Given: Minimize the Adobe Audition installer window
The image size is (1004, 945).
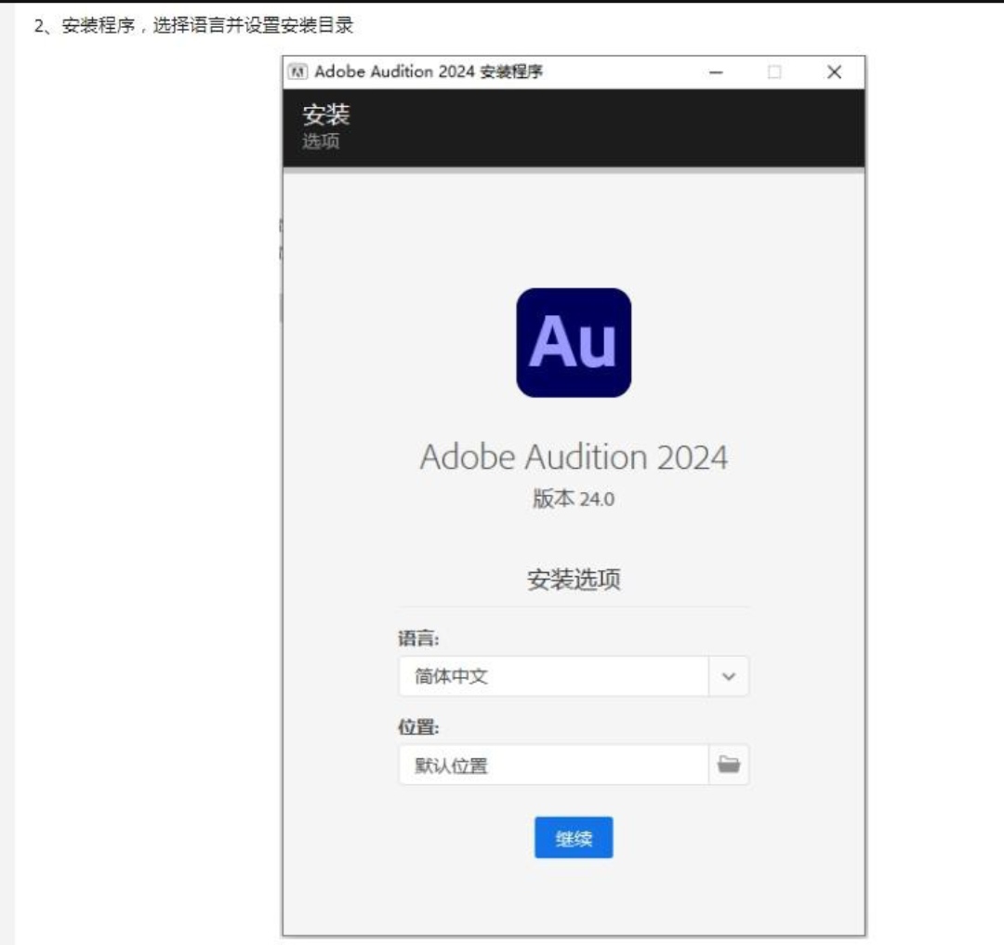Looking at the screenshot, I should point(716,73).
